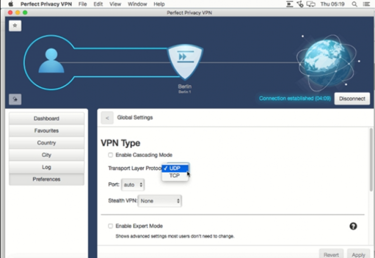375x258 pixels.
Task: Enable Cascading Mode checkbox
Action: (110, 155)
